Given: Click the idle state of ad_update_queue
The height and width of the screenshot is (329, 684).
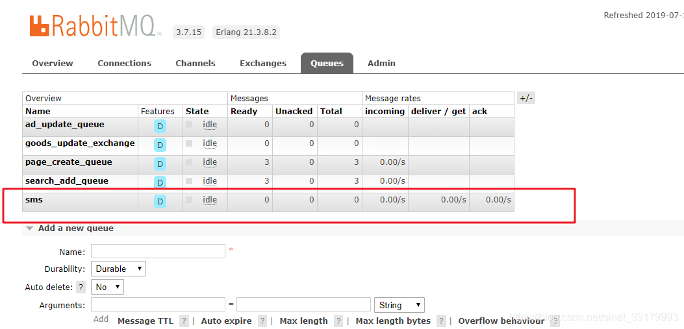Looking at the screenshot, I should click(x=210, y=125).
